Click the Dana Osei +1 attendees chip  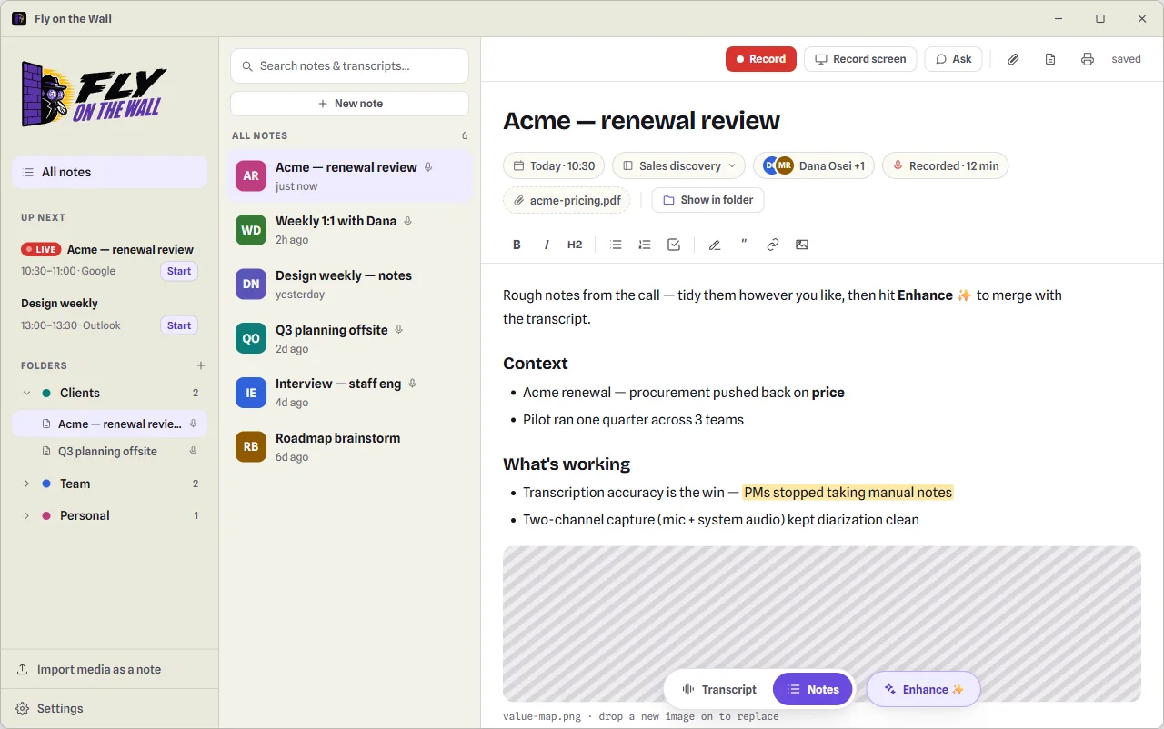coord(815,165)
